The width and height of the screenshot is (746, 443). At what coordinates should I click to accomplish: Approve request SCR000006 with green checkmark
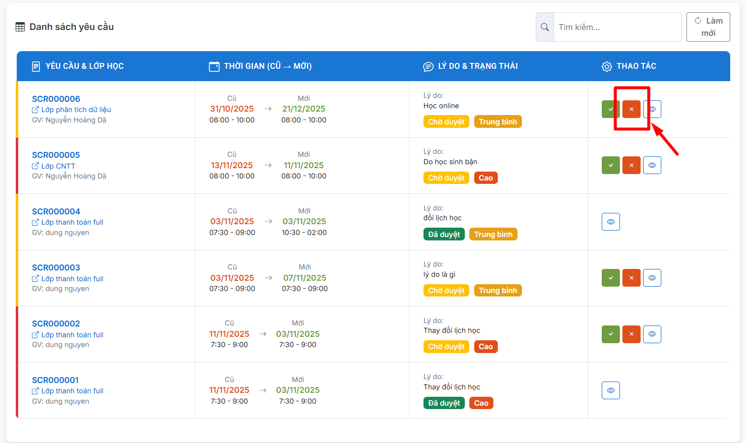[610, 109]
